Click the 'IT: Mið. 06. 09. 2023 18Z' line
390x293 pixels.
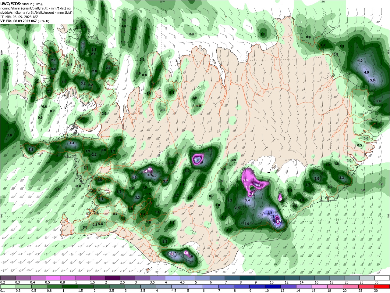[19, 17]
